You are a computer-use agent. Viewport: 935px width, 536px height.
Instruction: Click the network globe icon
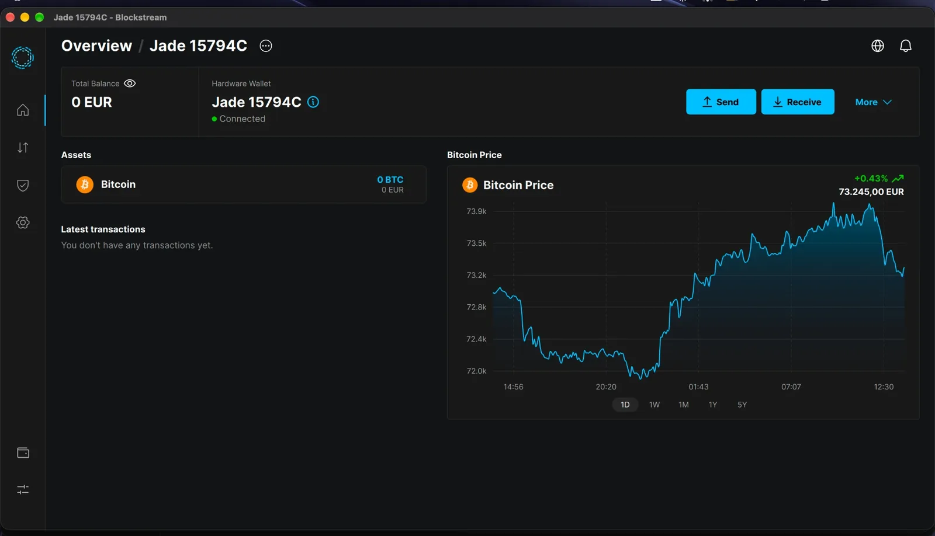pyautogui.click(x=878, y=46)
